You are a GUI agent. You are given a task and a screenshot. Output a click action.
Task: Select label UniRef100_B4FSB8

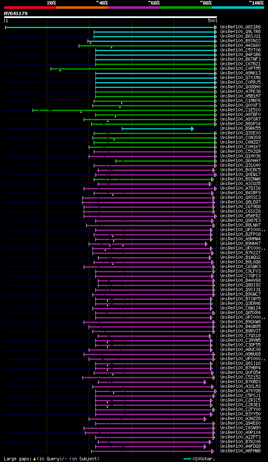(240, 55)
